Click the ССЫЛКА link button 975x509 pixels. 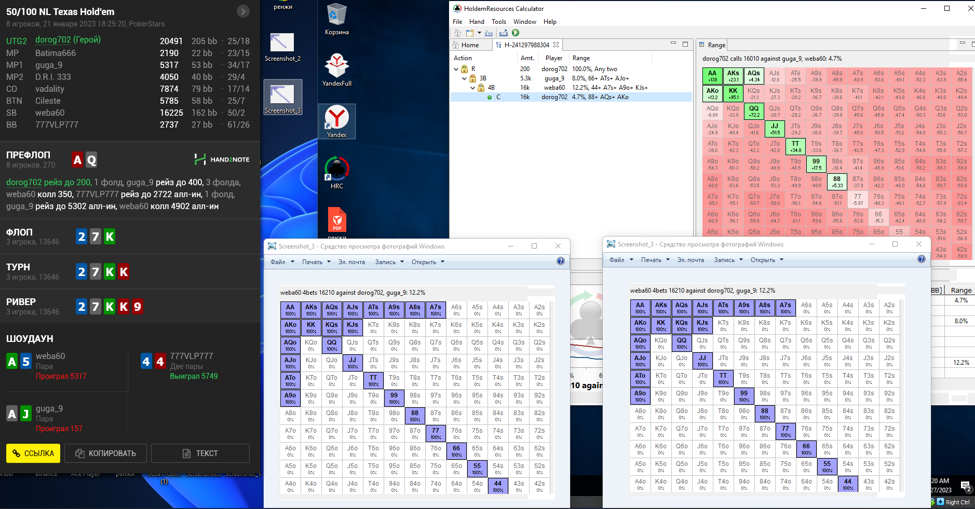33,453
